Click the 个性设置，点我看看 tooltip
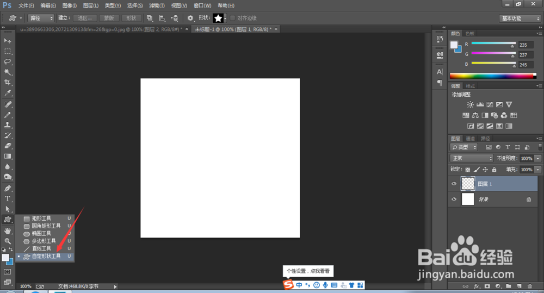Screen dimensions: 544x293 click(x=308, y=271)
